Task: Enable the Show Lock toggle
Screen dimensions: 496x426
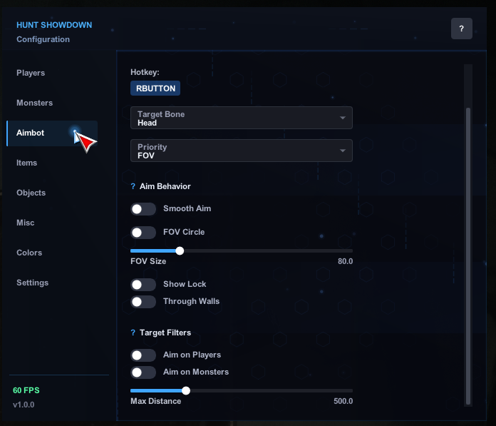Action: [x=143, y=285]
